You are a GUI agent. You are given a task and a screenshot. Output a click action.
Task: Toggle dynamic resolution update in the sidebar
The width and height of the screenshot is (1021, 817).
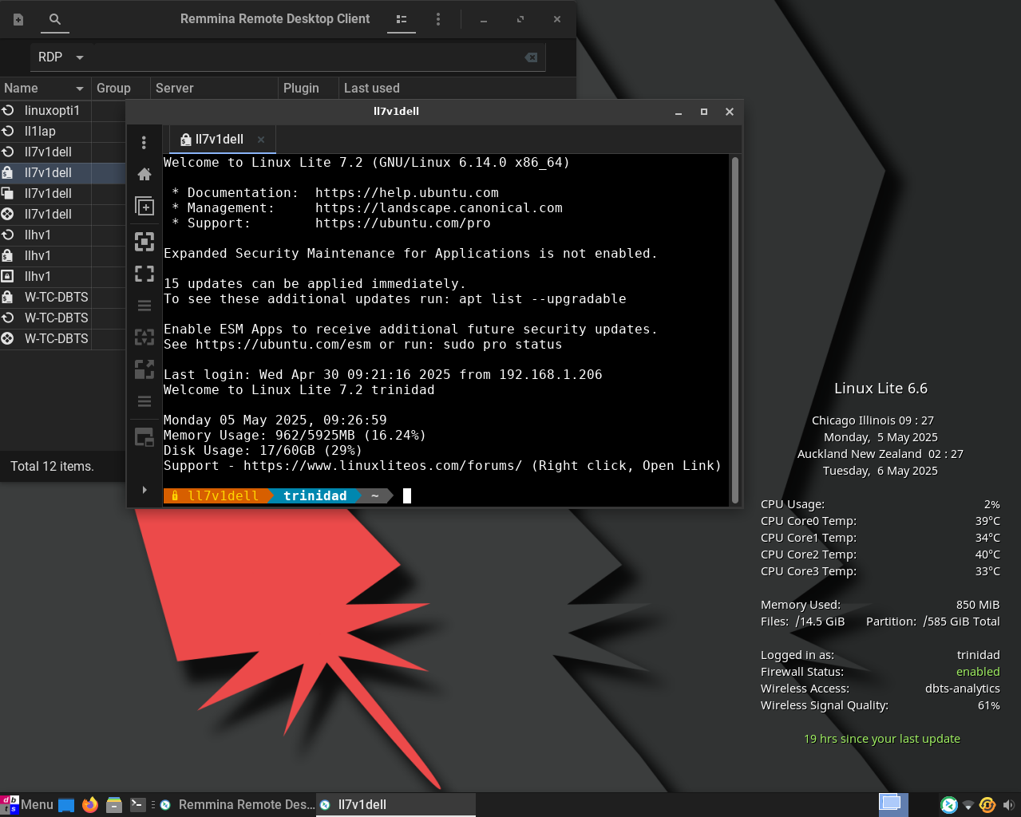pyautogui.click(x=144, y=337)
